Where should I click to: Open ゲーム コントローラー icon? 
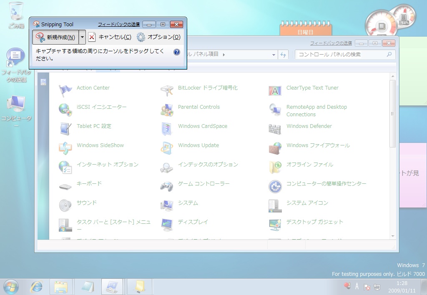click(167, 186)
